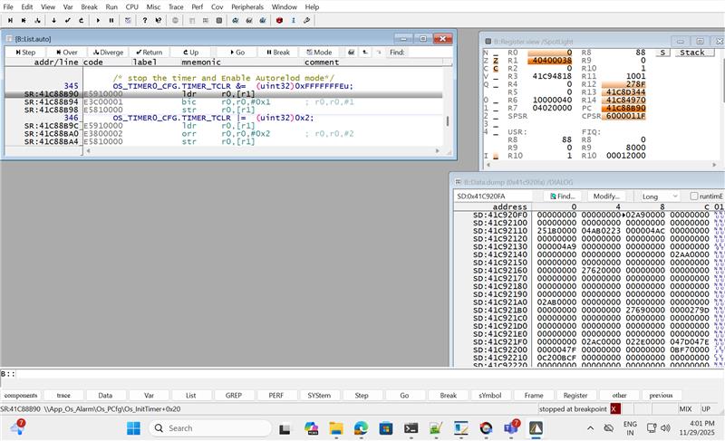Click the previous softkey button
This screenshot has height=441, width=725.
click(662, 396)
